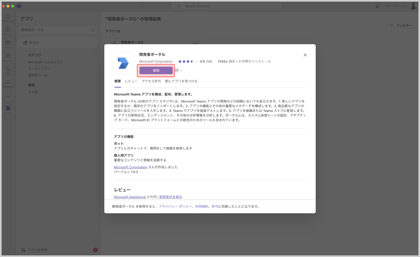Viewport: 420px width, 257px height.
Task: Open the チャット icon in sidebar
Action: point(8,30)
